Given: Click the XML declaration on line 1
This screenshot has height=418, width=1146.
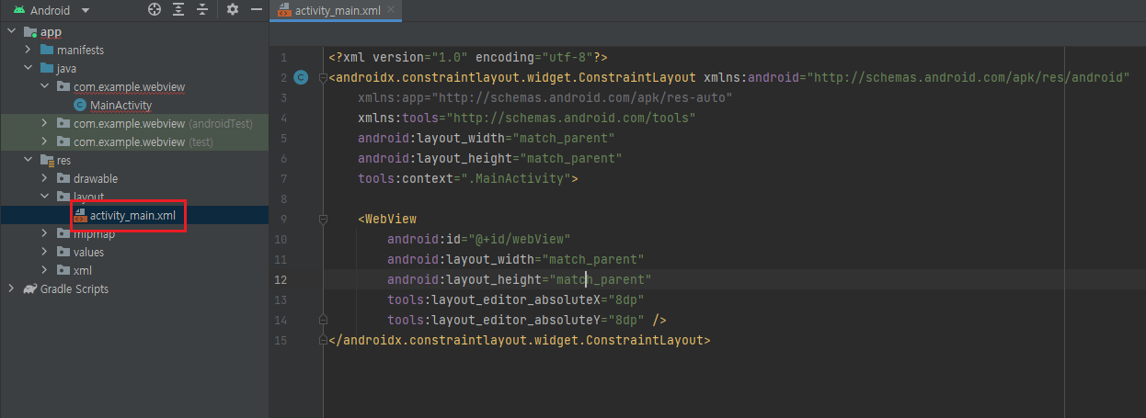Looking at the screenshot, I should (467, 57).
